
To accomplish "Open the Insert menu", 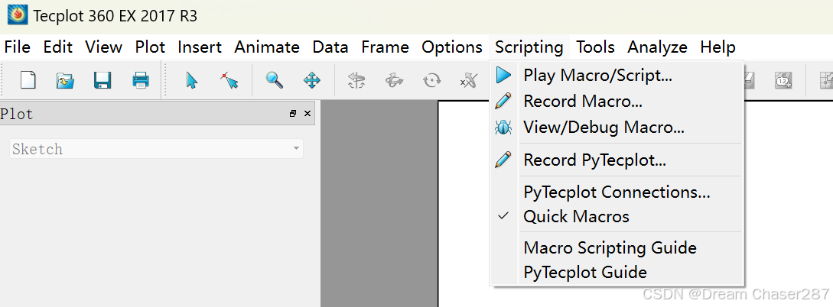I will [x=200, y=47].
